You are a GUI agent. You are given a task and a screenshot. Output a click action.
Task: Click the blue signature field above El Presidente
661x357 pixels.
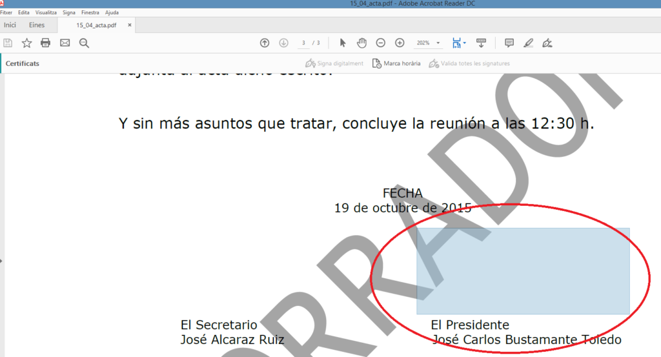(523, 271)
